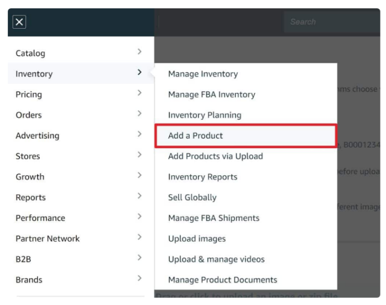Open the Growth menu category
The height and width of the screenshot is (305, 386).
pyautogui.click(x=81, y=177)
